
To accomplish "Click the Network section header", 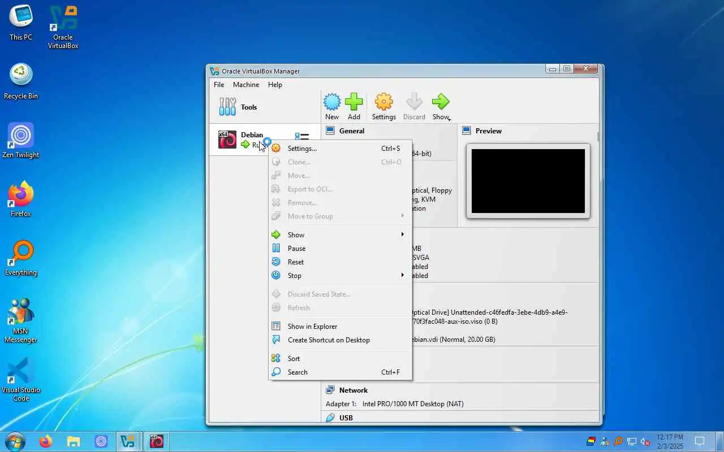I will click(x=354, y=390).
